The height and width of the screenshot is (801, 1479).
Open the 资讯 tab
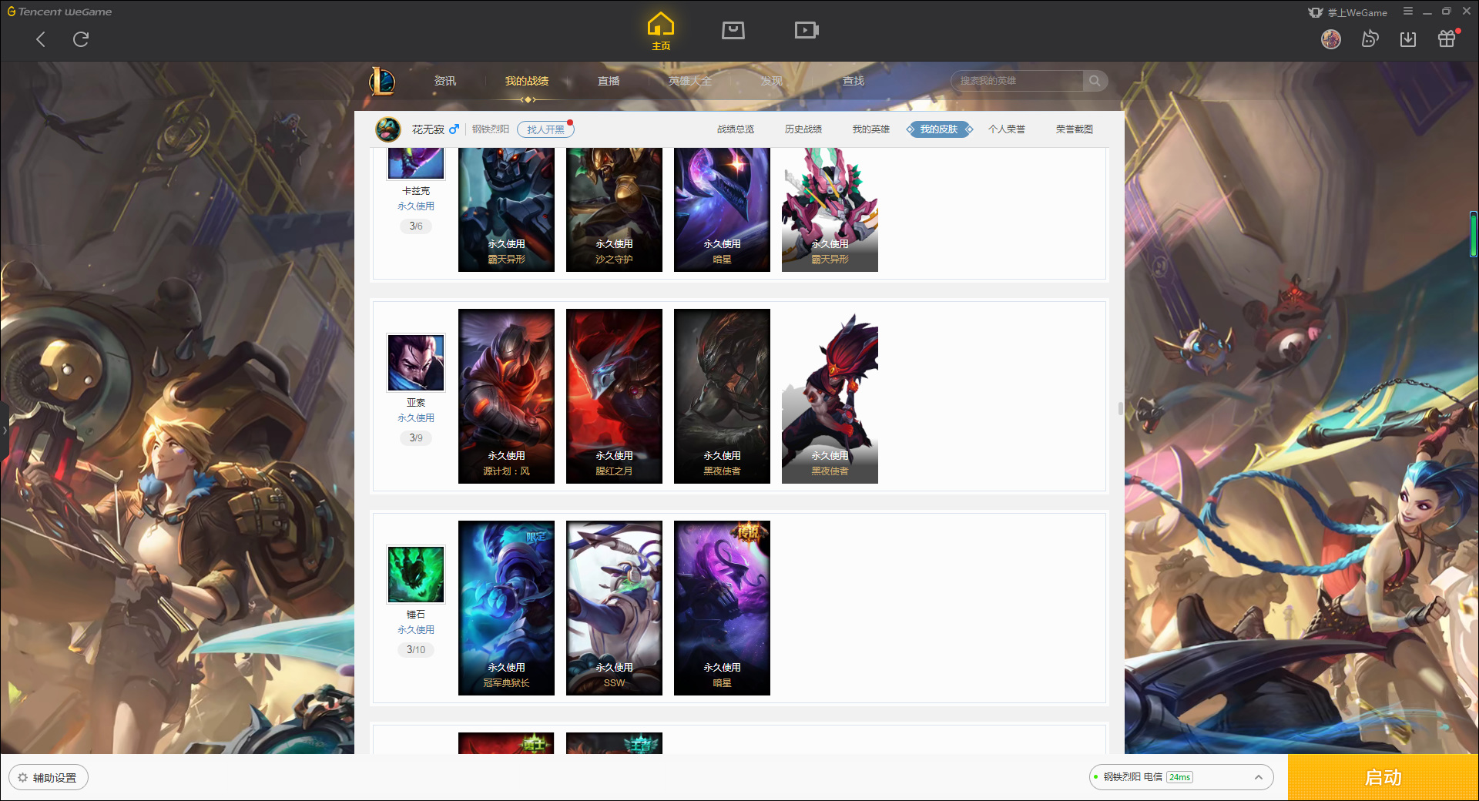[x=445, y=81]
